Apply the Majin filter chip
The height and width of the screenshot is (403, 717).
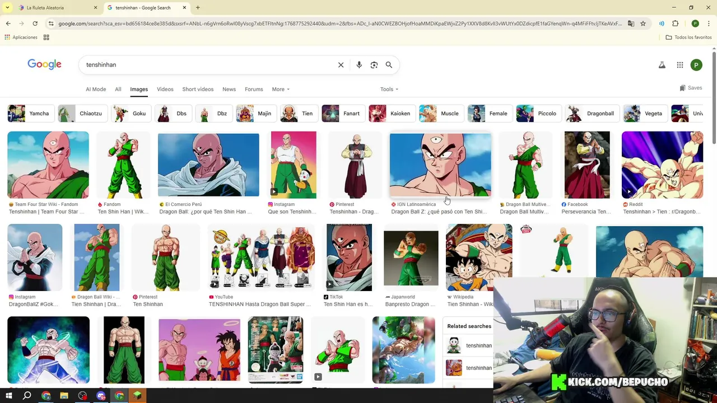(255, 114)
